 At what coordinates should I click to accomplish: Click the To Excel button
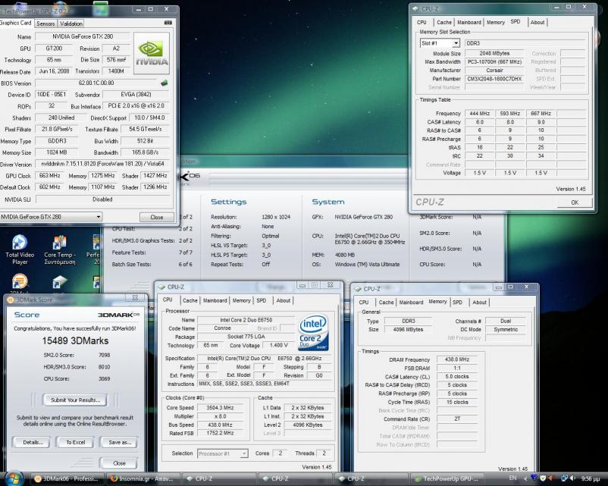pyautogui.click(x=76, y=442)
